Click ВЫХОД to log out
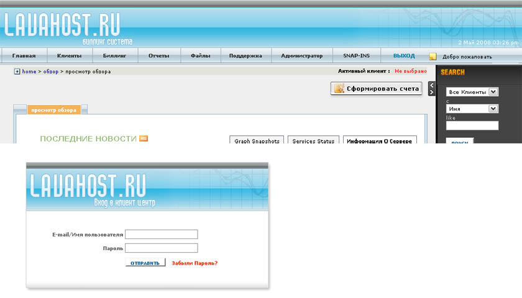 [x=404, y=55]
